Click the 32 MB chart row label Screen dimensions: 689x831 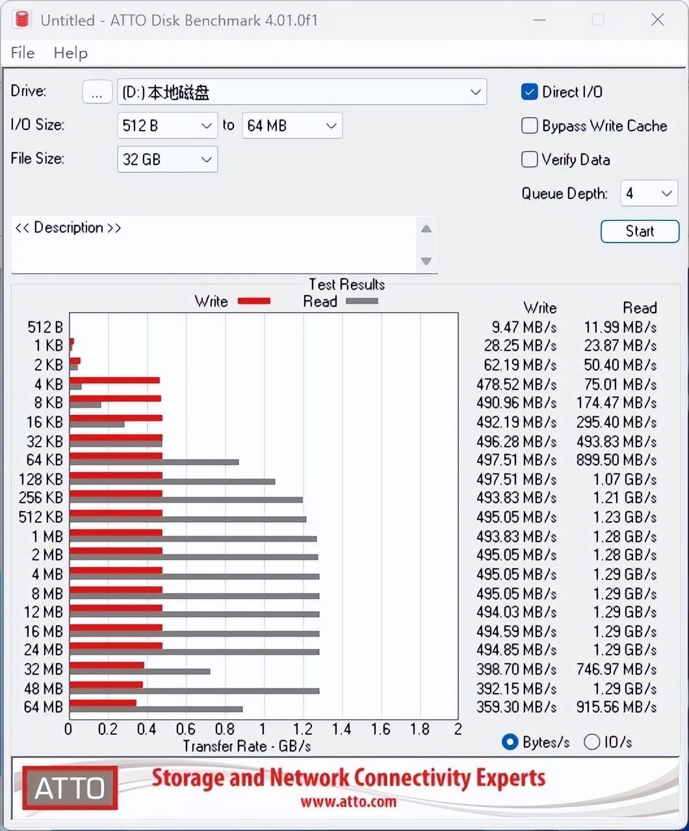pos(44,669)
